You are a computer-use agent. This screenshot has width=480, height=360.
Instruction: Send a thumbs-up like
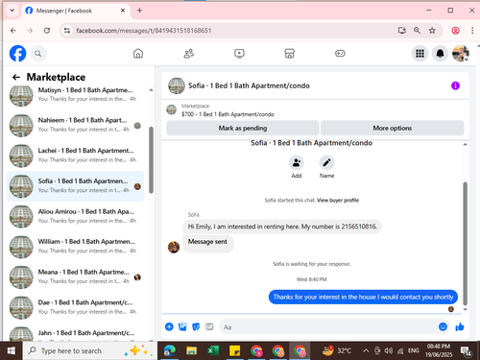pyautogui.click(x=460, y=326)
